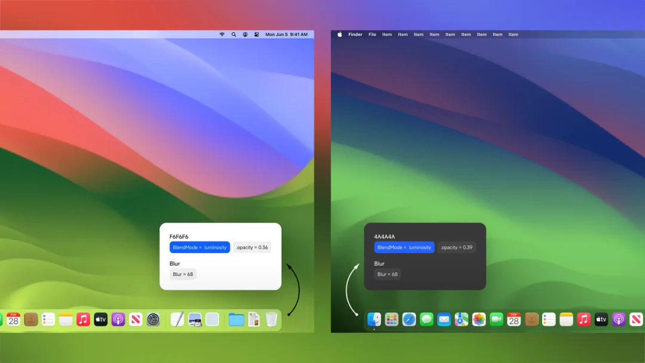This screenshot has height=363, width=645.
Task: Open the document stack in the light dock
Action: 254,319
